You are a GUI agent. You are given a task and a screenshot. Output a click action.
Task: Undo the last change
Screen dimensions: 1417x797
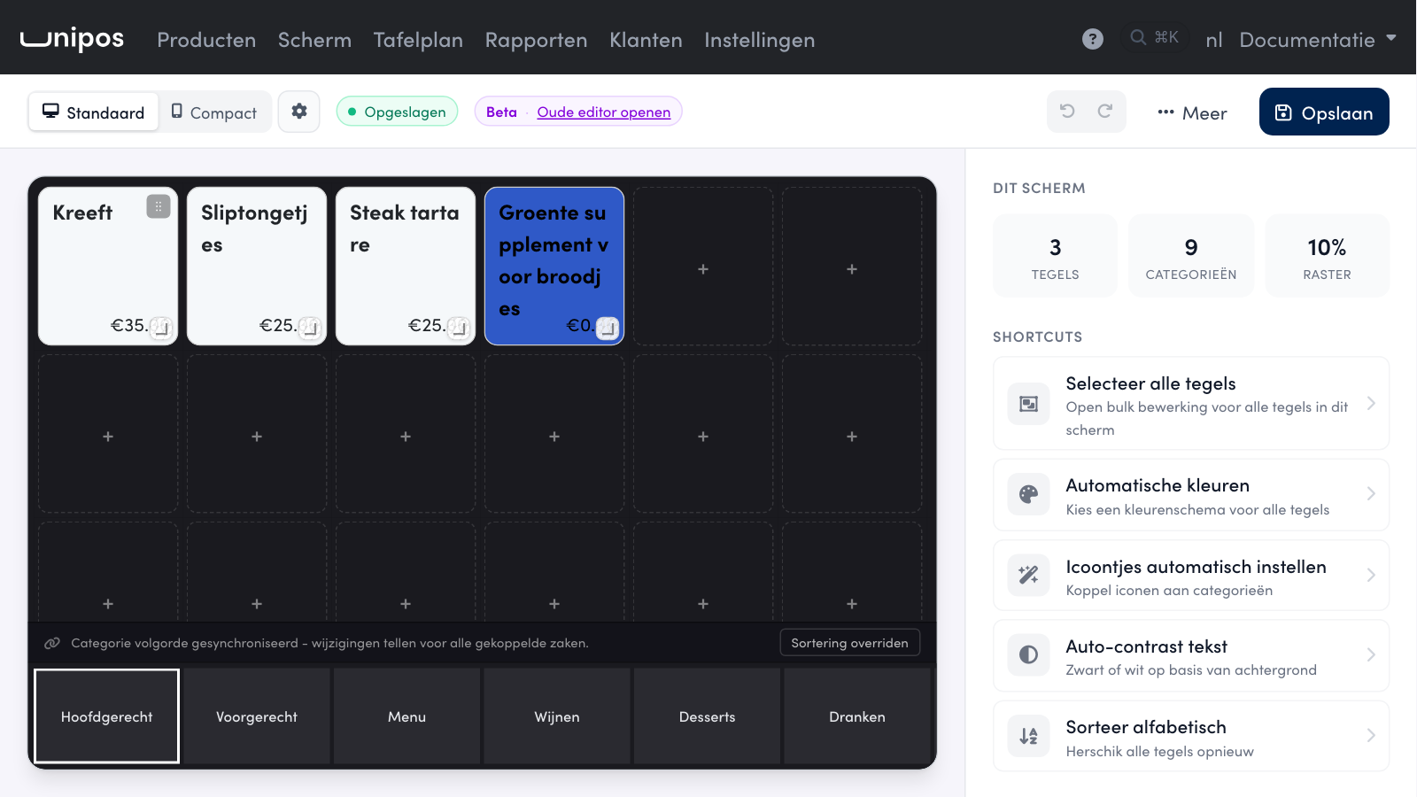(x=1067, y=112)
